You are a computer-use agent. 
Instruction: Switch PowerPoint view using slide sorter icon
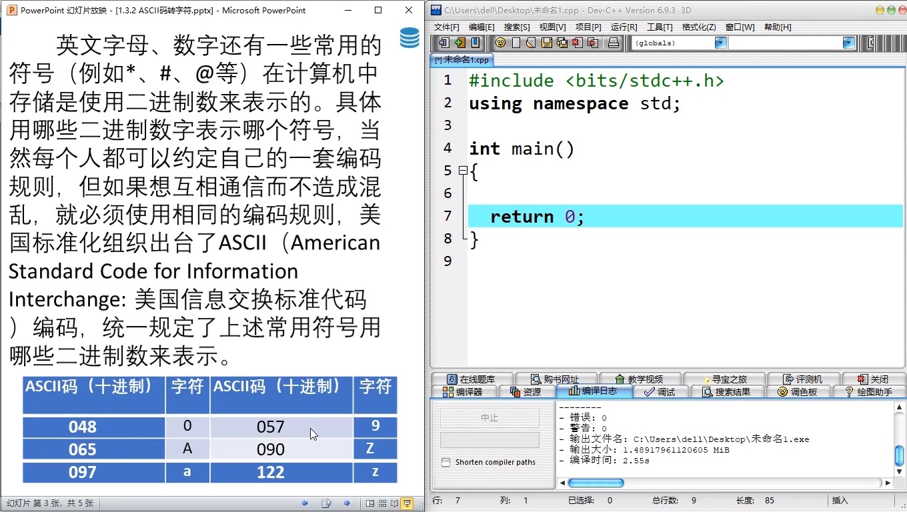[382, 503]
